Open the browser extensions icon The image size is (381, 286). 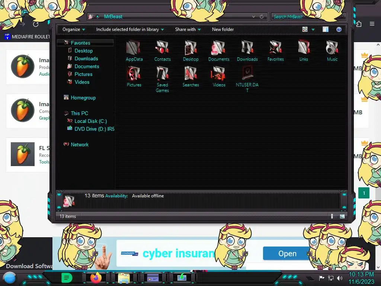[x=359, y=24]
